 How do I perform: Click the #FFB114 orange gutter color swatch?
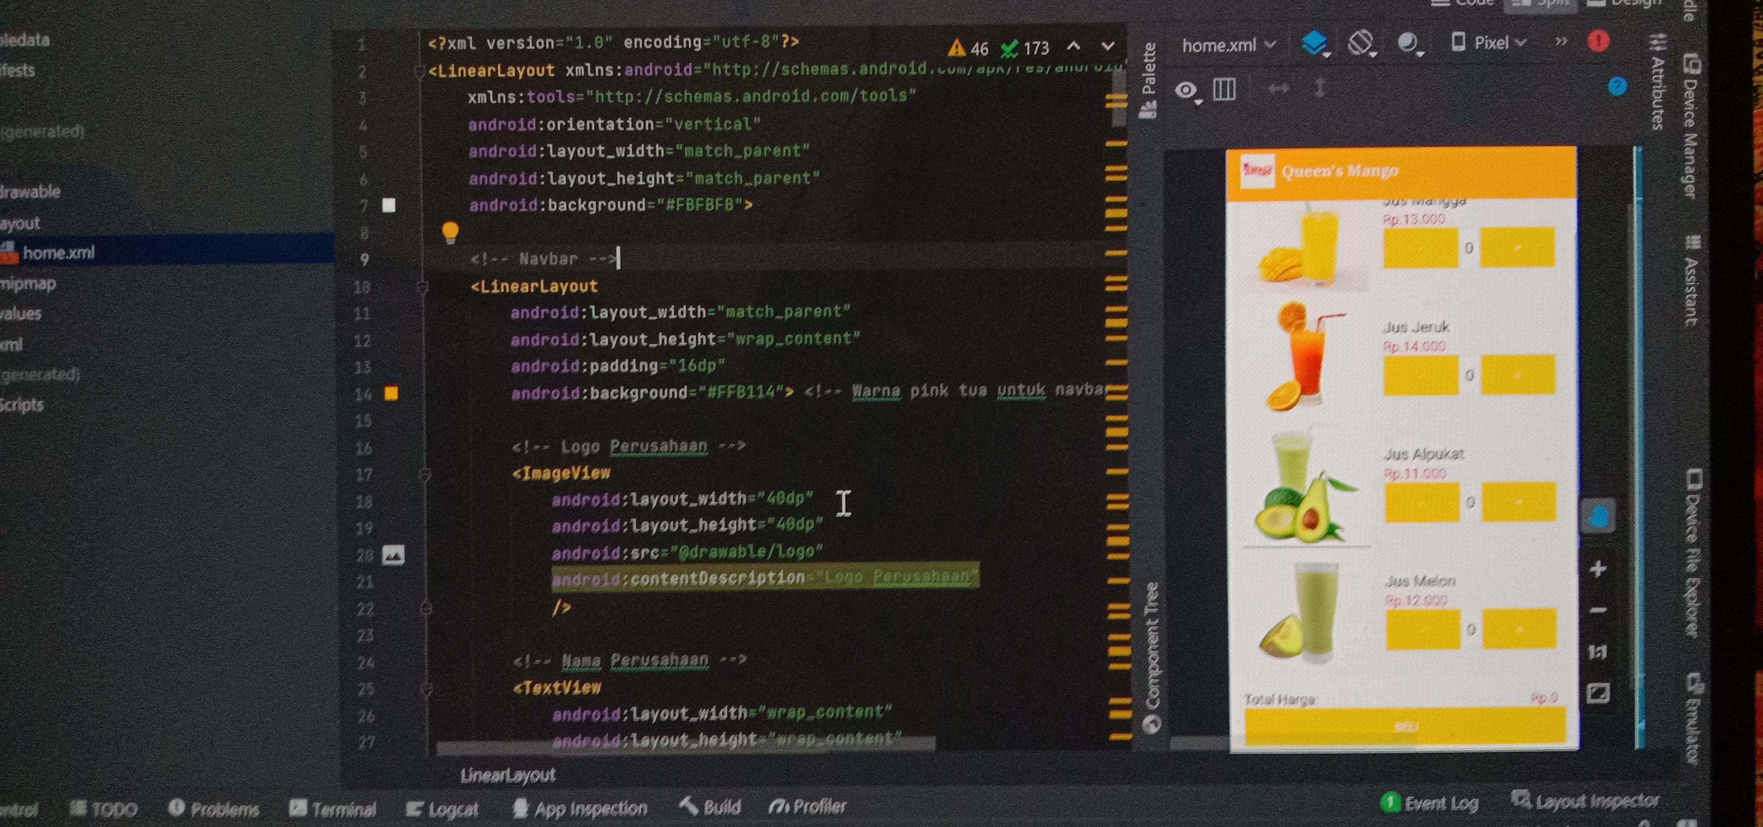tap(391, 393)
